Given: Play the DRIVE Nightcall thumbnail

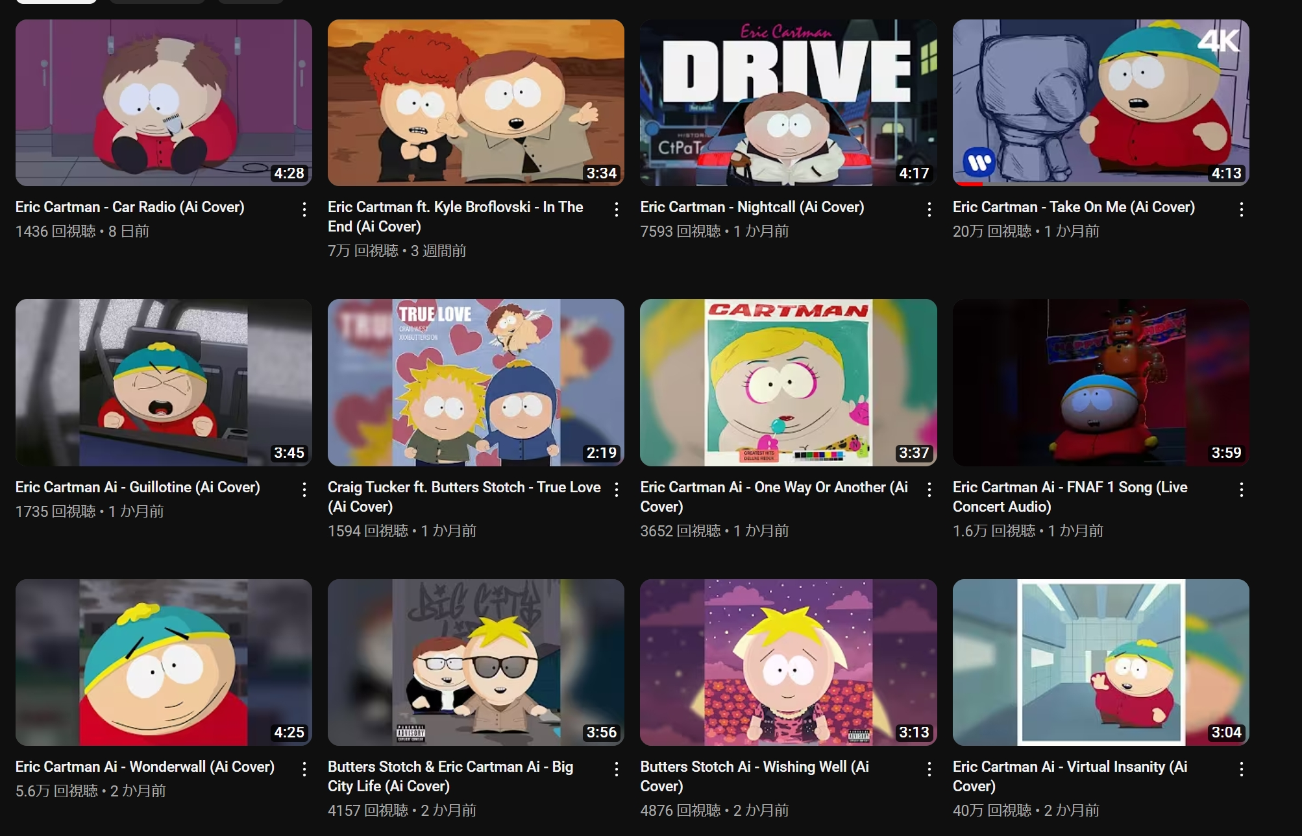Looking at the screenshot, I should click(789, 102).
